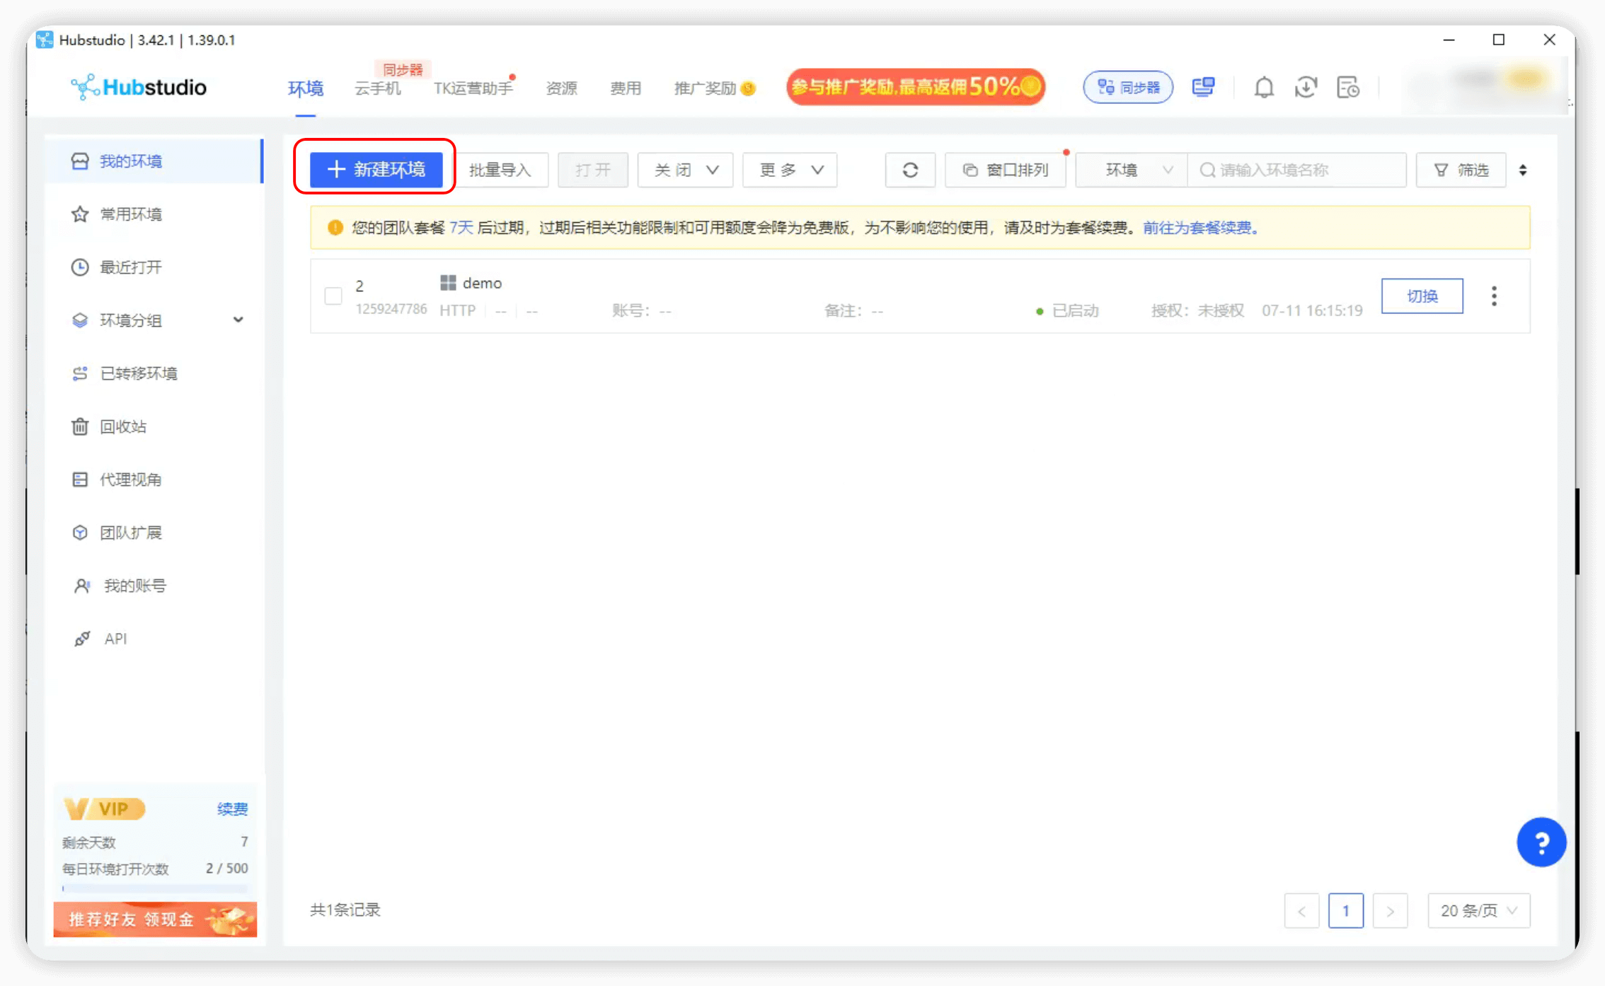
Task: Click the multi-screen monitor icon
Action: click(x=1203, y=88)
